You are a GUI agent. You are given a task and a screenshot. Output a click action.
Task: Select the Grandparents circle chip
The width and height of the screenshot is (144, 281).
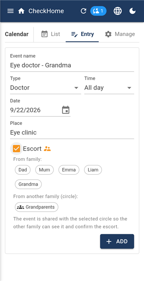tap(36, 207)
